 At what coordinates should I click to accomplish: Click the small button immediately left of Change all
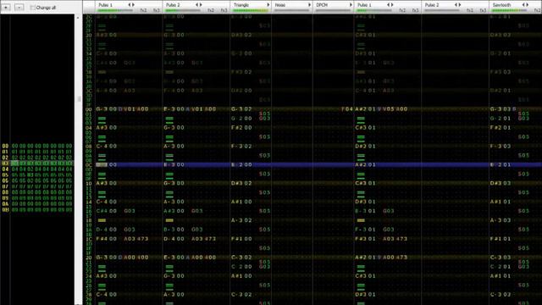(19, 7)
